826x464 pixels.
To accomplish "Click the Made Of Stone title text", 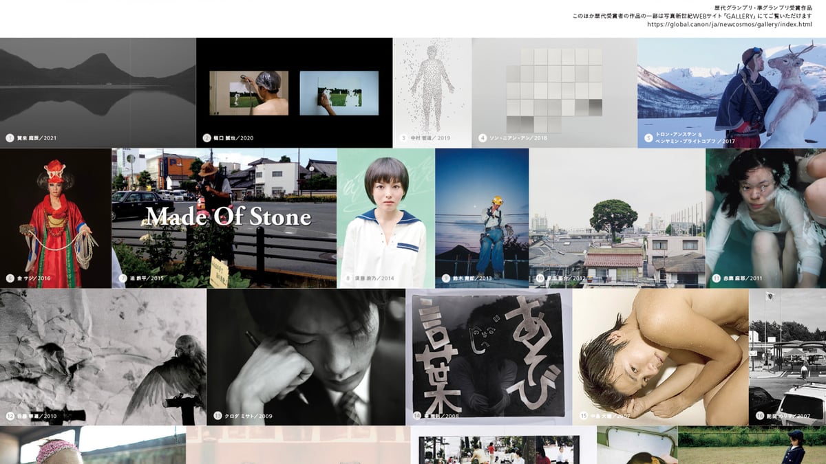I will click(229, 217).
